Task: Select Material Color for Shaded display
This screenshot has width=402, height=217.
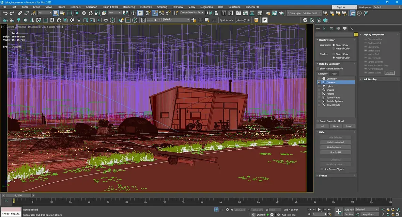Action: 334,58
